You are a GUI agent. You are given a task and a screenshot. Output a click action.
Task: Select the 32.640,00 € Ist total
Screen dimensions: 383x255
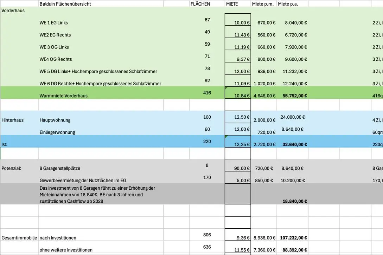[295, 144]
